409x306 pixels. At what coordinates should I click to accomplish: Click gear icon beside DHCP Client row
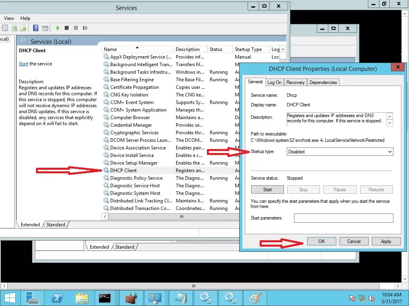[x=106, y=170]
